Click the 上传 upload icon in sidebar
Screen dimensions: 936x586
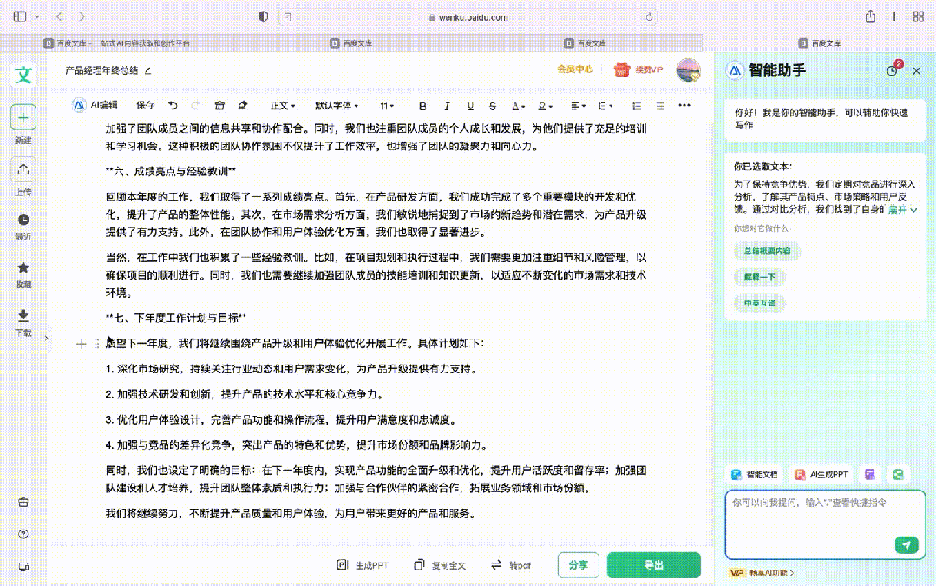pos(23,170)
